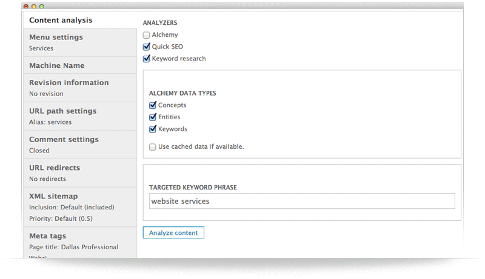Click the 'Alias: services' summary text
The height and width of the screenshot is (279, 485).
pyautogui.click(x=50, y=122)
